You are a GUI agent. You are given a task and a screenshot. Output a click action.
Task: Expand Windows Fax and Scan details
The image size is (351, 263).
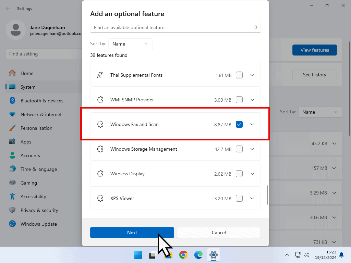pos(252,124)
